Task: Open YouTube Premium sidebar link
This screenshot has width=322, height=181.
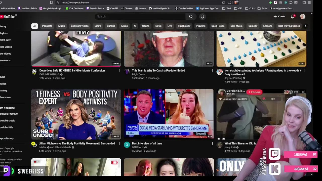Action: (x=9, y=114)
